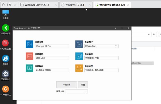
Task: Open 万能驱动7 gear shortcut
Action: click(x=5, y=75)
